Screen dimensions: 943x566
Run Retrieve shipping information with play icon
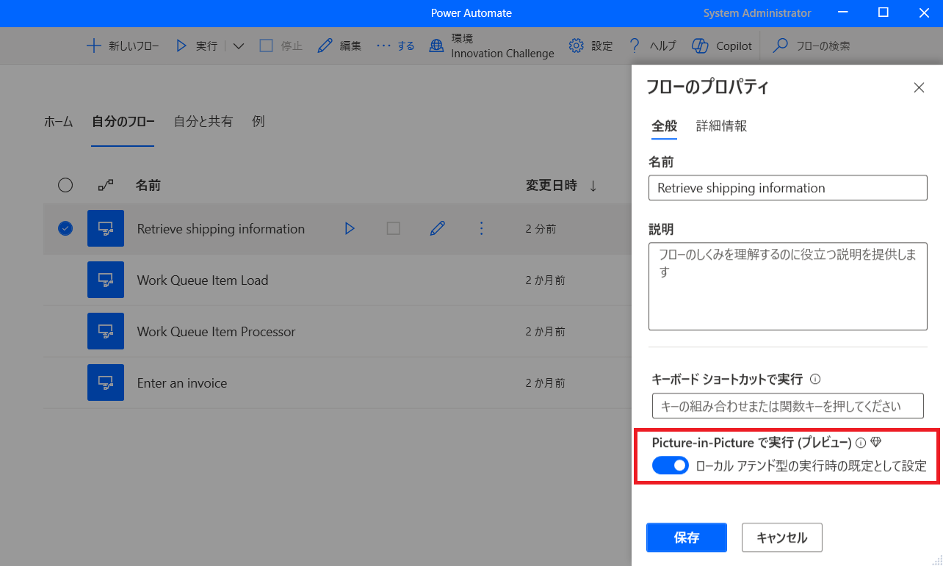click(350, 228)
